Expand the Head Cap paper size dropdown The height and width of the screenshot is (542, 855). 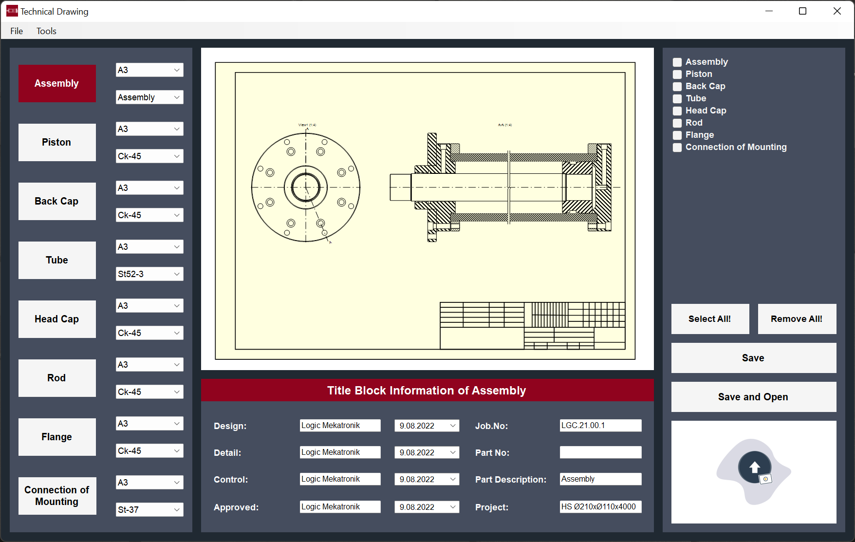point(149,306)
